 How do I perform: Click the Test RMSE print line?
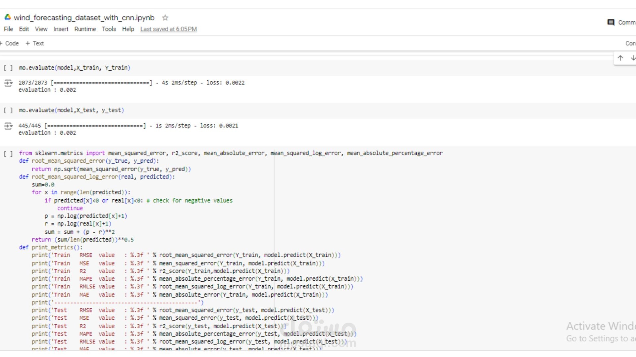click(x=183, y=310)
